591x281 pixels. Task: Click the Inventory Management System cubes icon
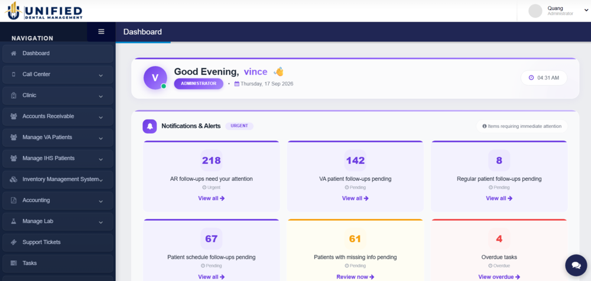click(x=14, y=180)
